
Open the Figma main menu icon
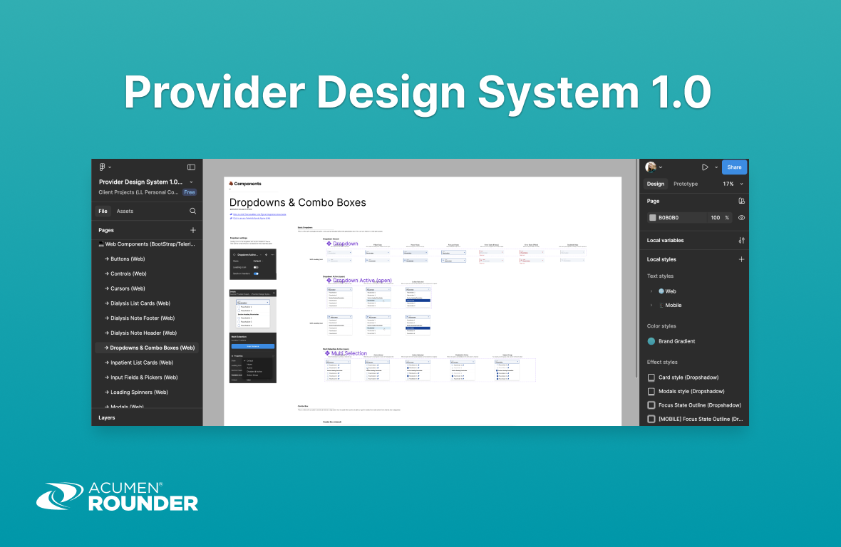(103, 167)
